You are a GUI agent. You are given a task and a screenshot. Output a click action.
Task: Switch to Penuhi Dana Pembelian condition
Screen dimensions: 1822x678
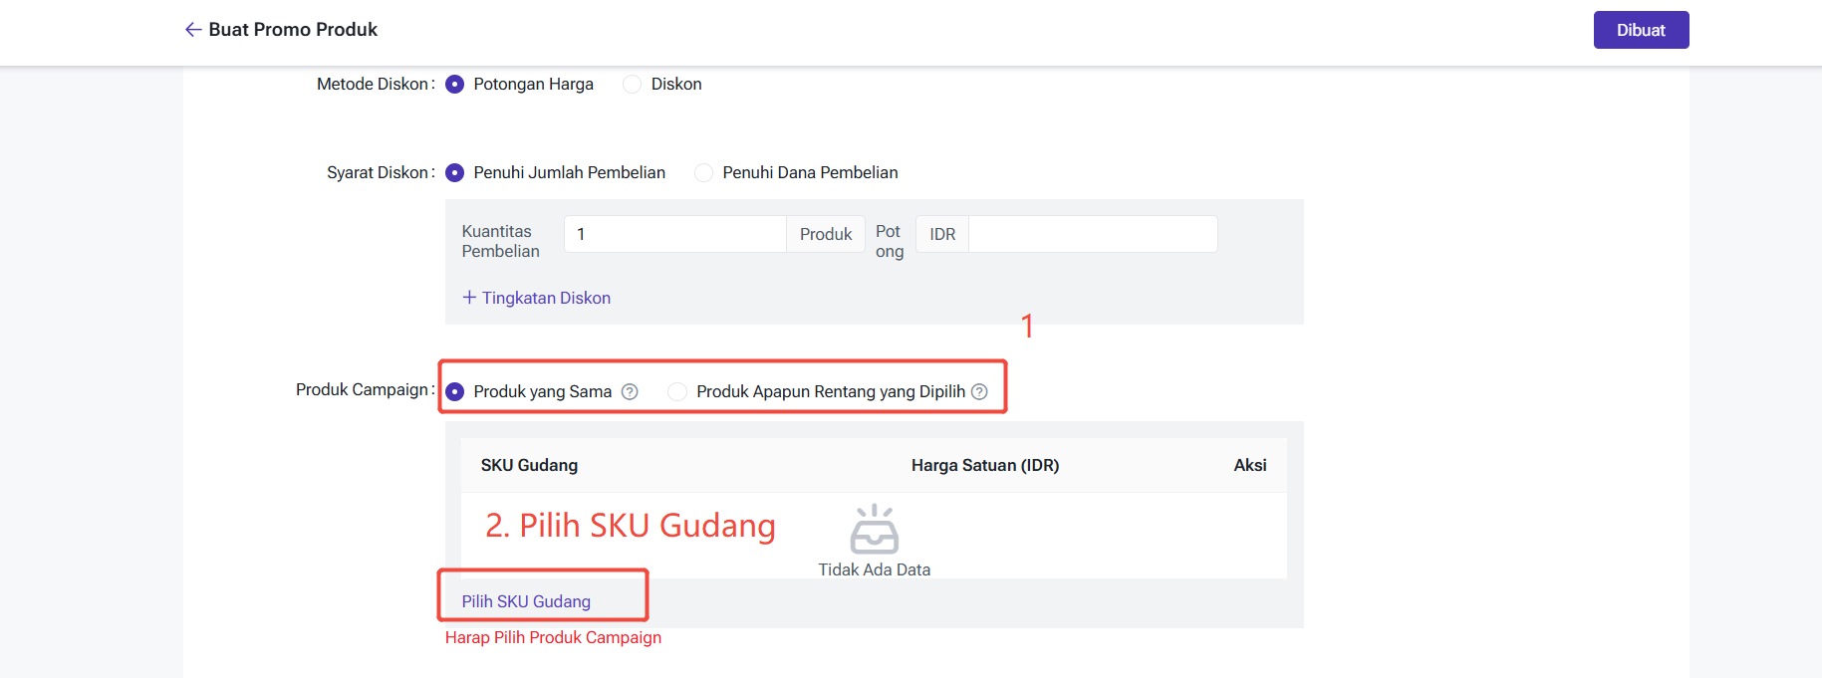(x=704, y=173)
